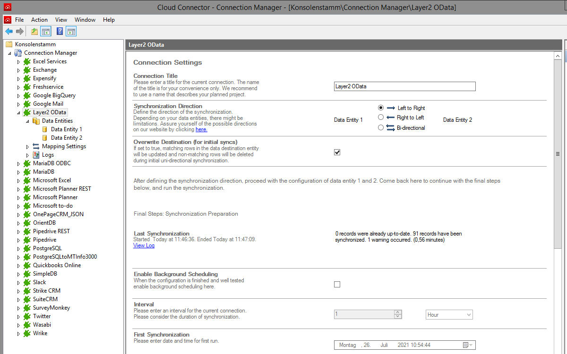Screen dimensions: 567x354
Task: Select Microsoft to-do connection in tree
Action: pyautogui.click(x=52, y=206)
